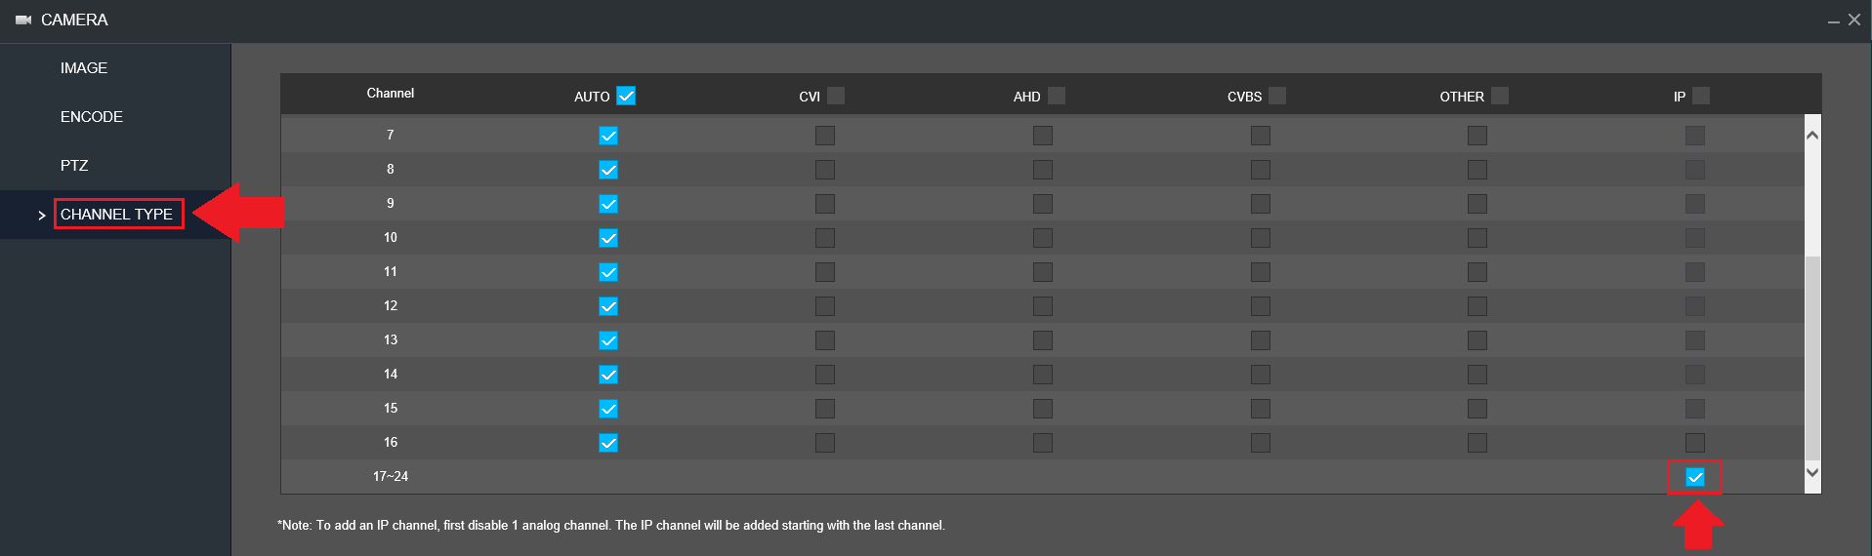Check the CVBS column header box

(1277, 96)
